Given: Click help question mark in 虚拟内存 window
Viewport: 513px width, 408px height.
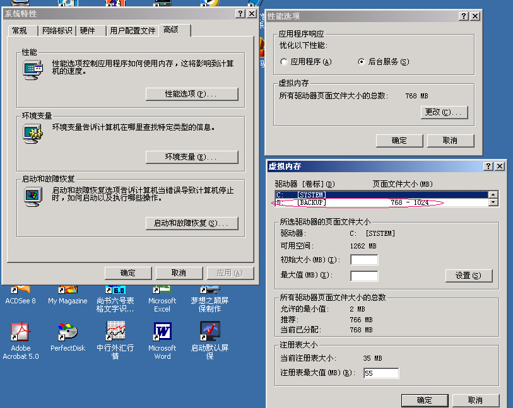Looking at the screenshot, I should [488, 166].
